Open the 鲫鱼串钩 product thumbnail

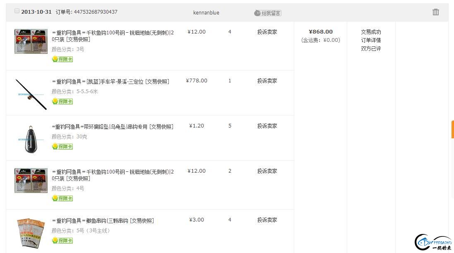point(31,233)
